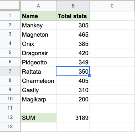Select the cell with value 349

point(73,62)
